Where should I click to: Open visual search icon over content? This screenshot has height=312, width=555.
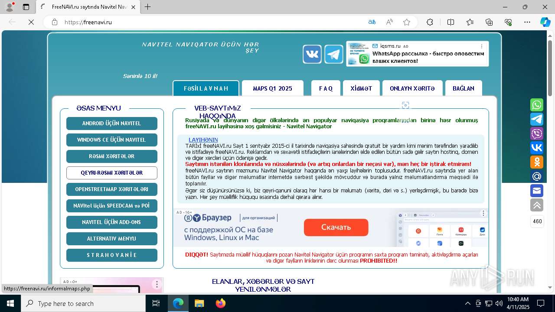pyautogui.click(x=405, y=105)
